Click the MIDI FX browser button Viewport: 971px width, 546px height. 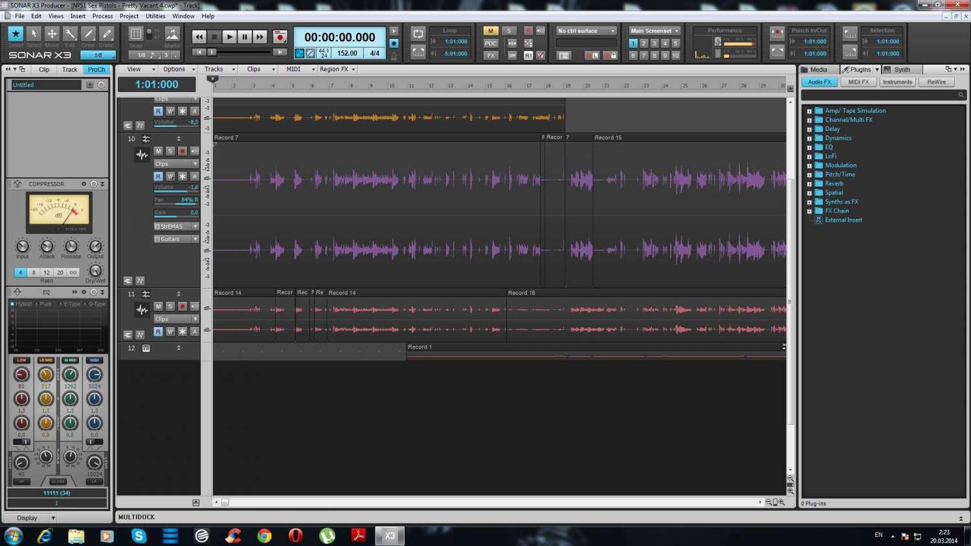[858, 82]
